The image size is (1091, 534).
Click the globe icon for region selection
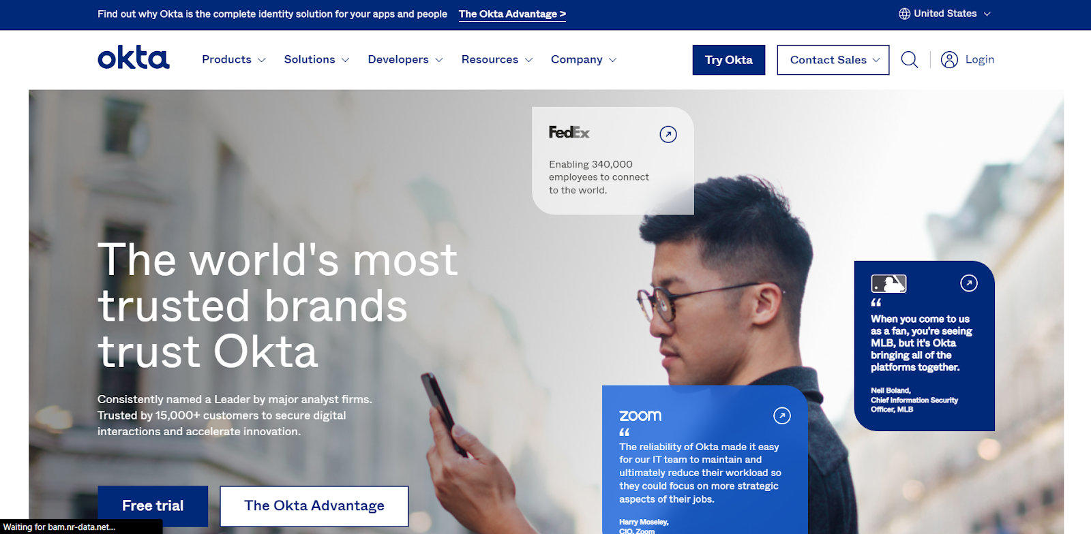tap(904, 14)
